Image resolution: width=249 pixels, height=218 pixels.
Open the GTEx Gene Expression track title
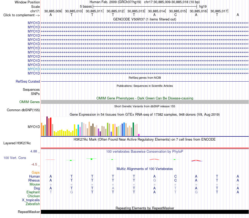(145, 114)
